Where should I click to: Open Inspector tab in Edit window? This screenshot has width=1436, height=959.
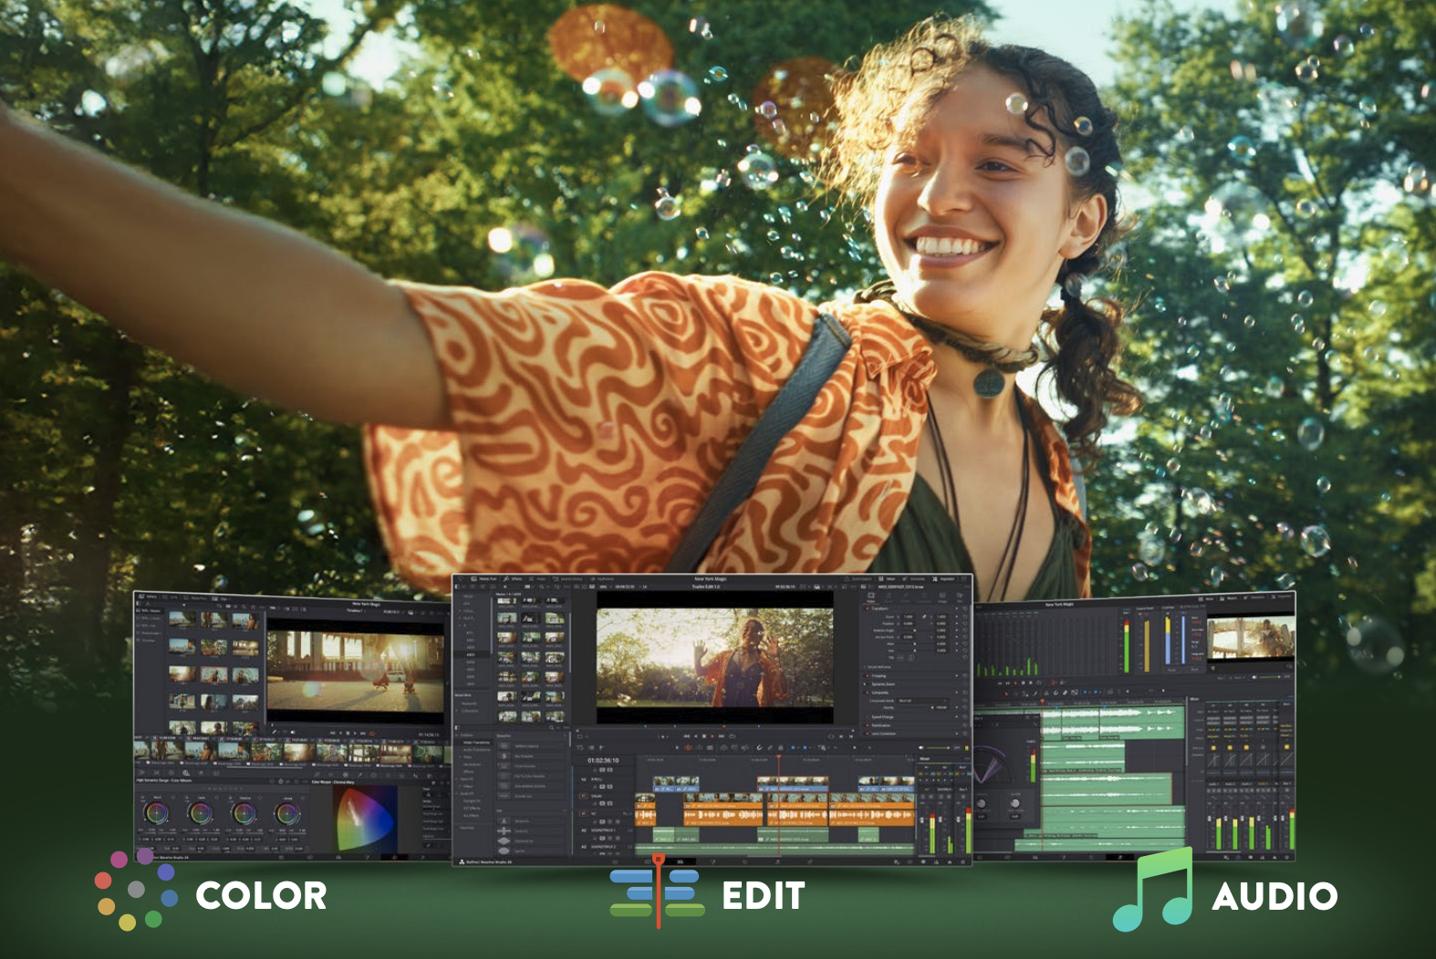(944, 579)
